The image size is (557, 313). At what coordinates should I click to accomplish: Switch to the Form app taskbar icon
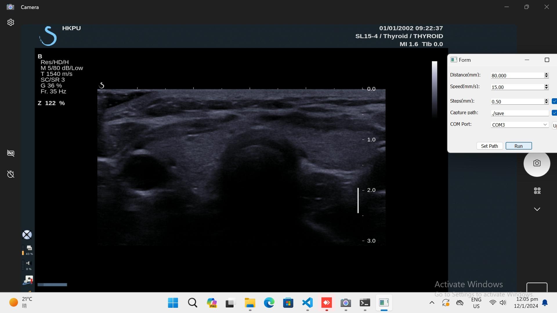click(384, 303)
